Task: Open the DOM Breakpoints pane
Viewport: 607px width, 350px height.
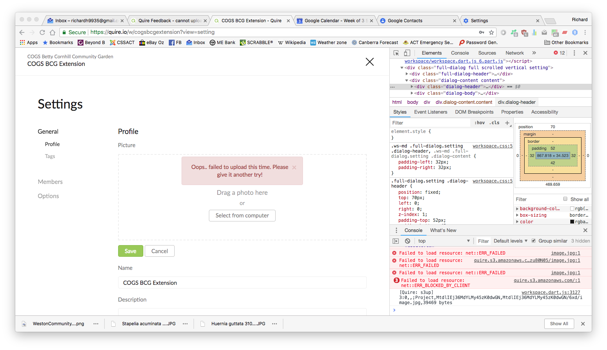Action: click(x=474, y=112)
